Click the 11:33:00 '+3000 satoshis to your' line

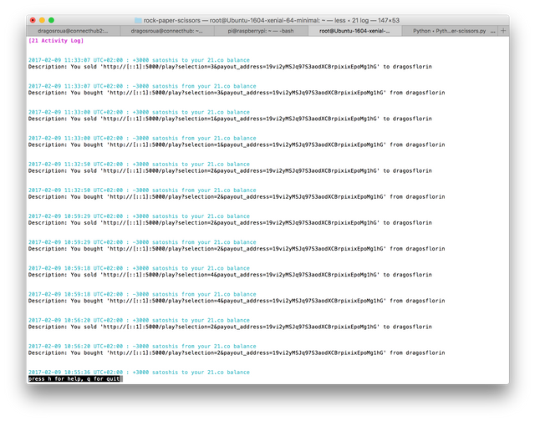(139, 112)
